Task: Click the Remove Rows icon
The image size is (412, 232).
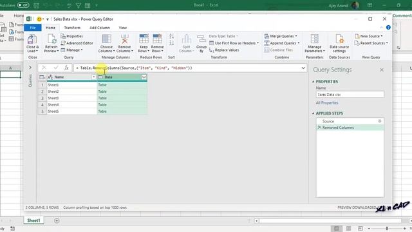Action: [157, 39]
